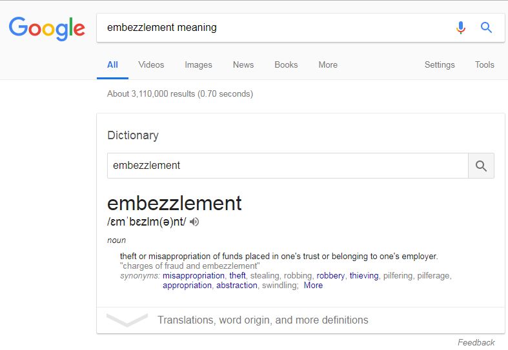
Task: Open the search Tools options
Action: 484,64
